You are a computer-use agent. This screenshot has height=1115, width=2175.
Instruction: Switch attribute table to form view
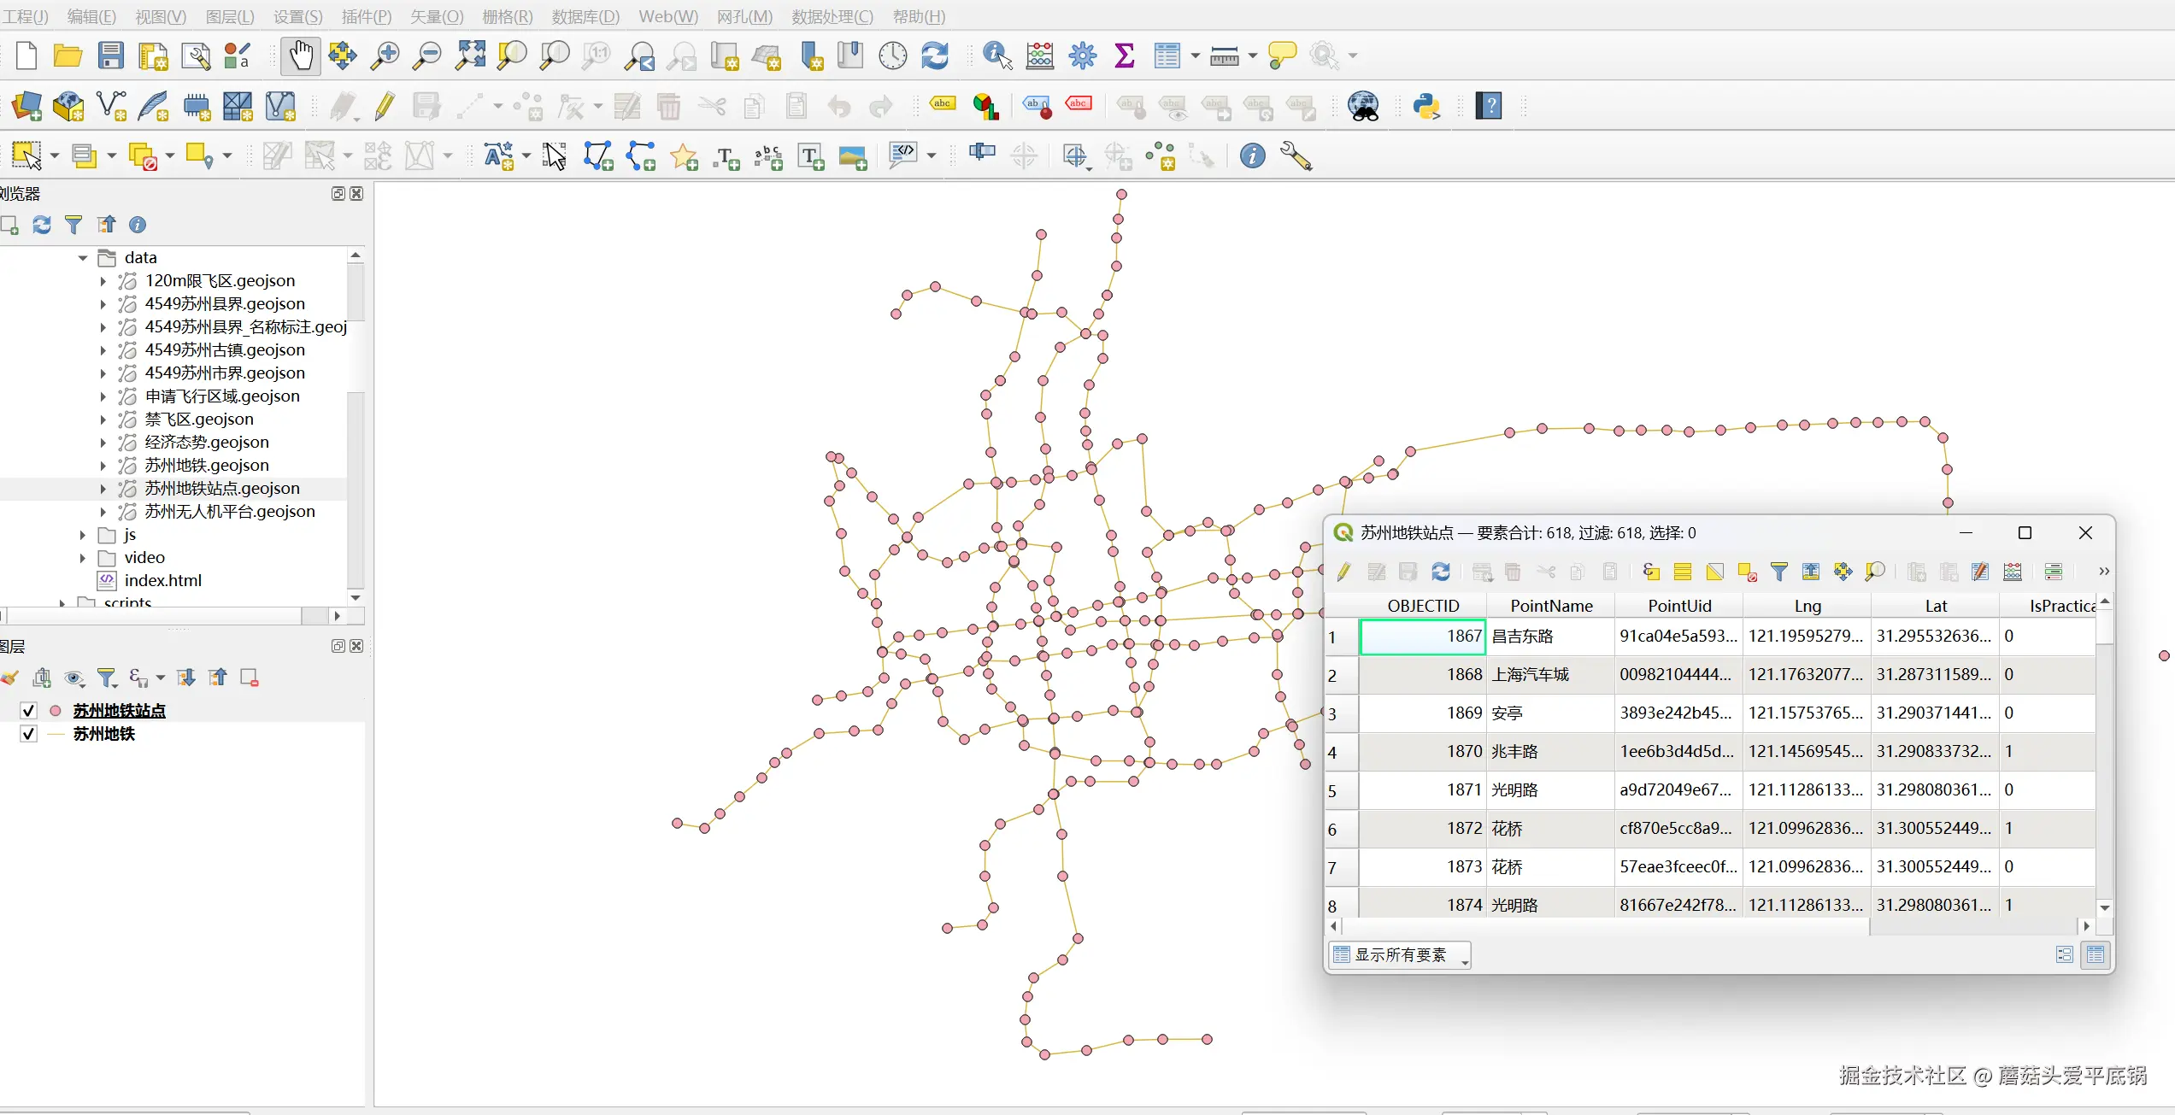[2065, 954]
